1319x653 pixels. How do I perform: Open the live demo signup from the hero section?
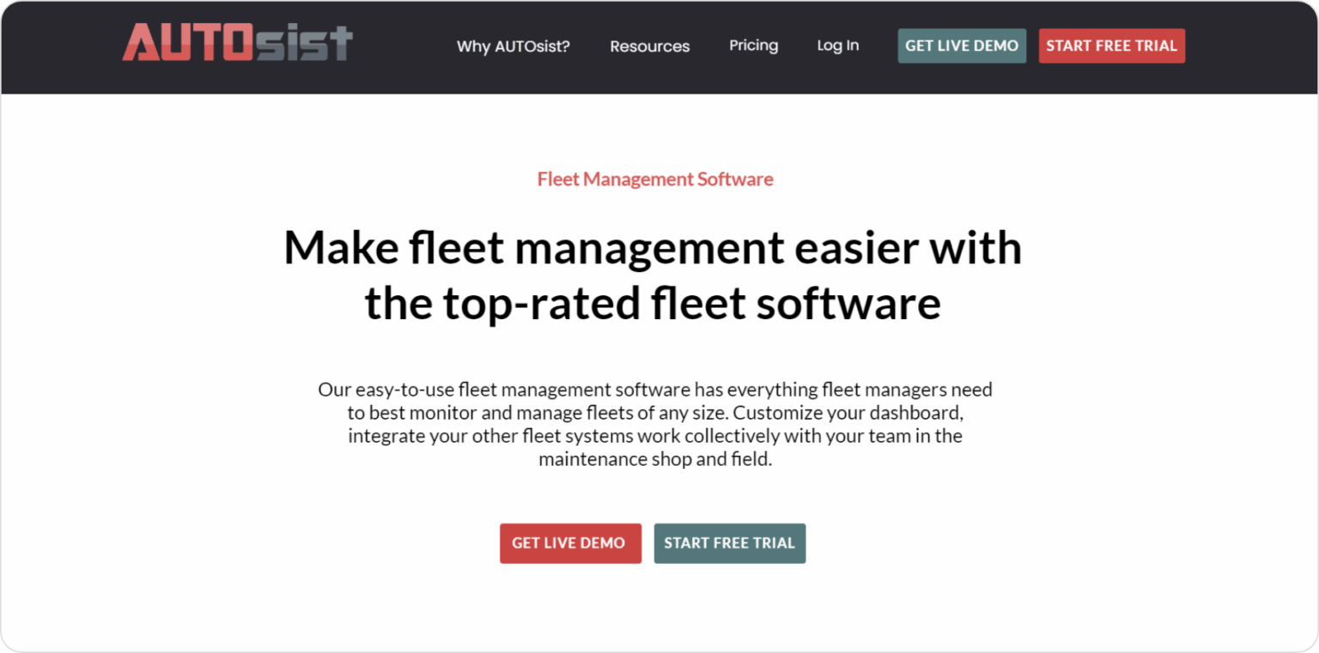click(x=570, y=543)
